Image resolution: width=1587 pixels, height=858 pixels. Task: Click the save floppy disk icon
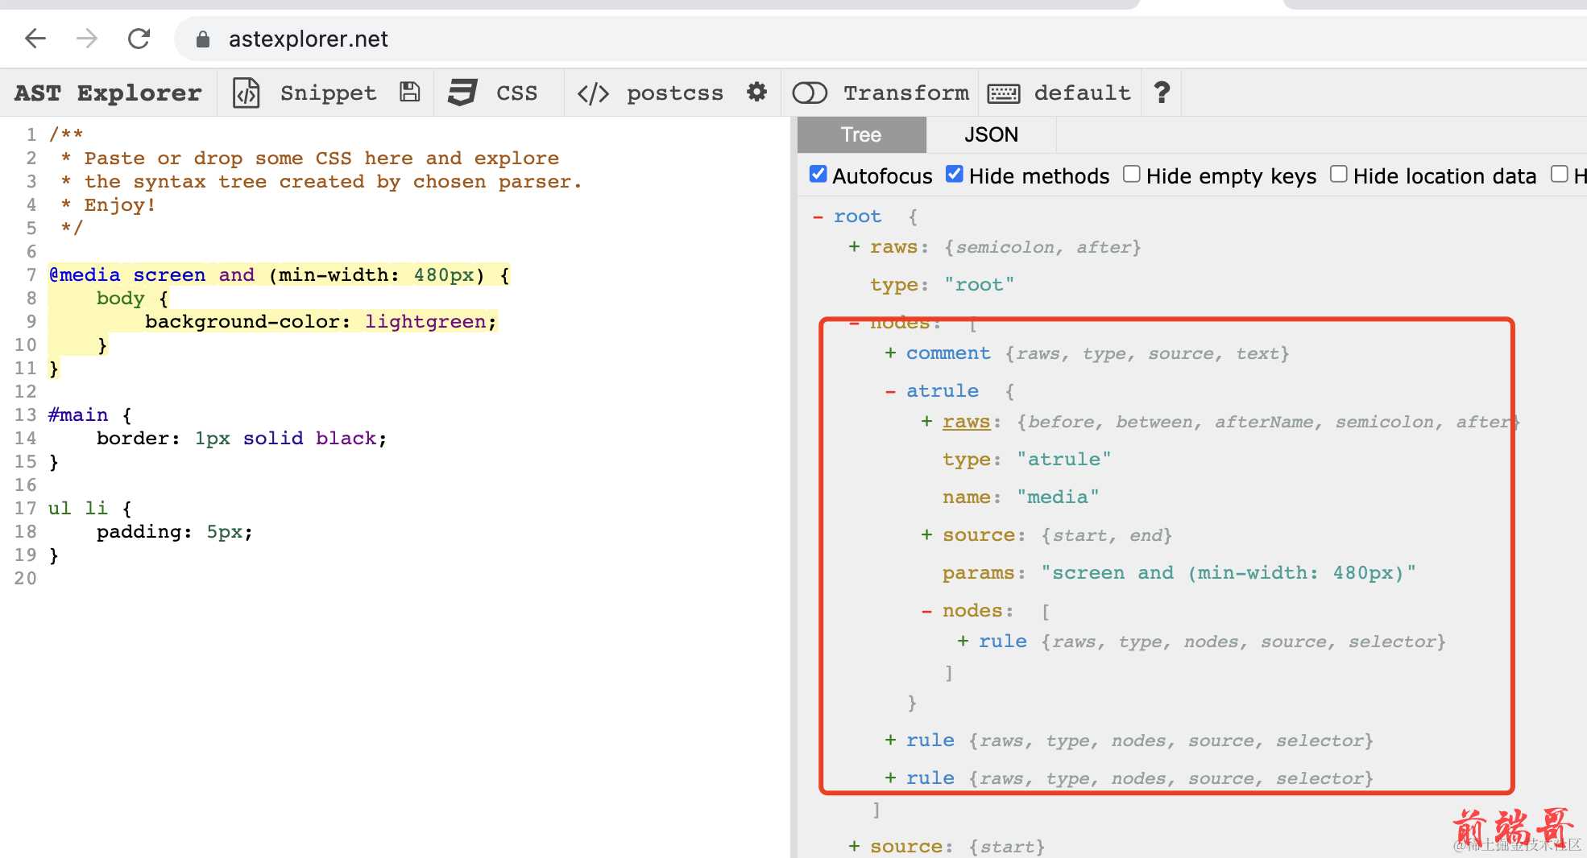click(410, 93)
